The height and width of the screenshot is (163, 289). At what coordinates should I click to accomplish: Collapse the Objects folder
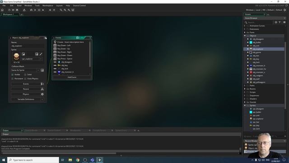[x=245, y=36]
